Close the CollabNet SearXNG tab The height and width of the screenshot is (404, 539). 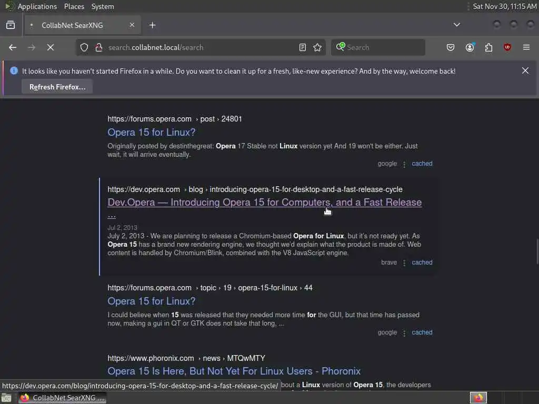(x=132, y=25)
